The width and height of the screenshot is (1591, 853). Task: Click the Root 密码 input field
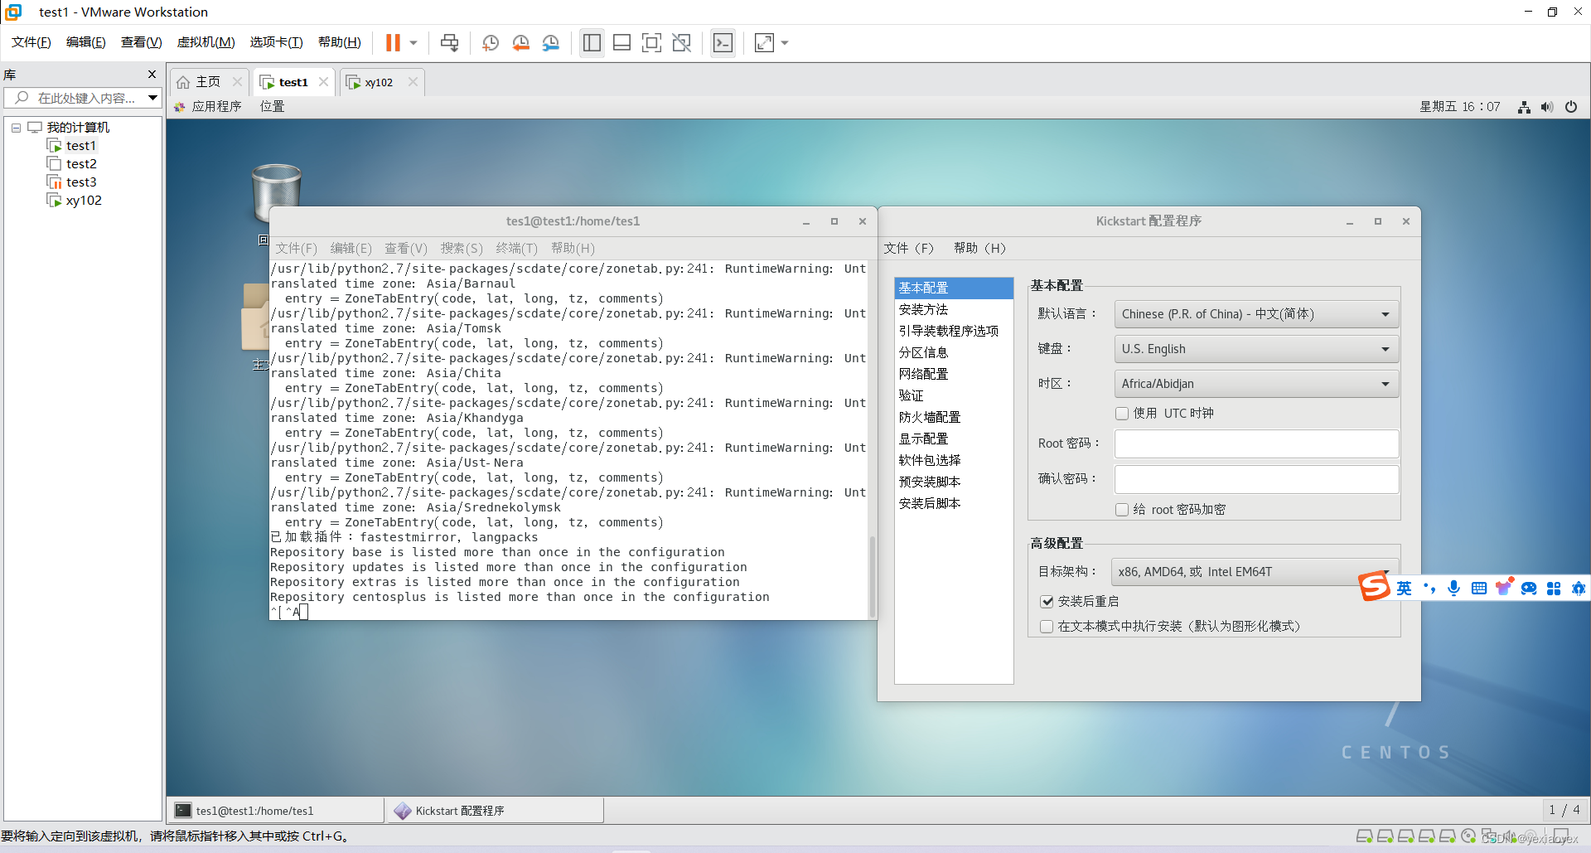point(1256,444)
